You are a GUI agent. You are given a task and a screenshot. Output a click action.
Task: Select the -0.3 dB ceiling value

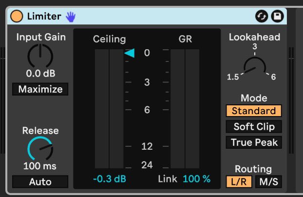click(x=110, y=179)
